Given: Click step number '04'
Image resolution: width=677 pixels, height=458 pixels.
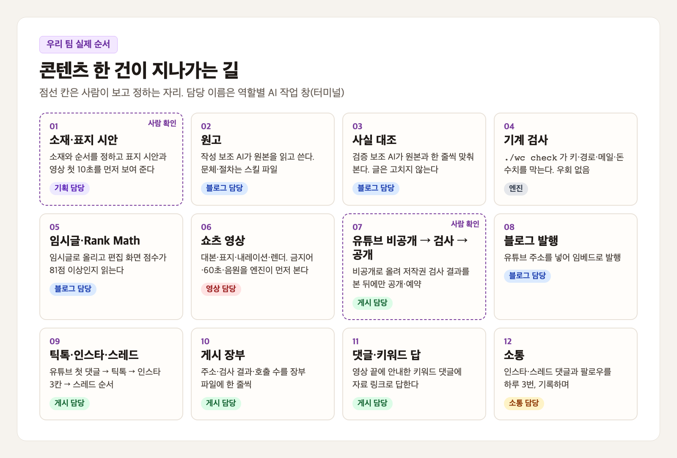Looking at the screenshot, I should pos(509,126).
